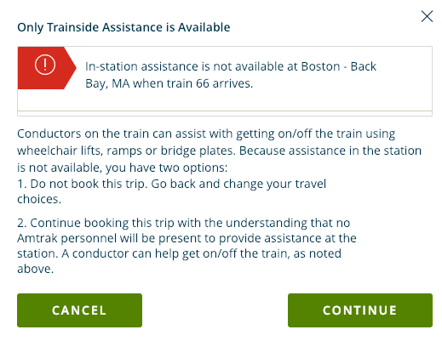Viewport: 442px width, 341px height.
Task: Click the red arrow-shaped alert banner
Action: [47, 68]
